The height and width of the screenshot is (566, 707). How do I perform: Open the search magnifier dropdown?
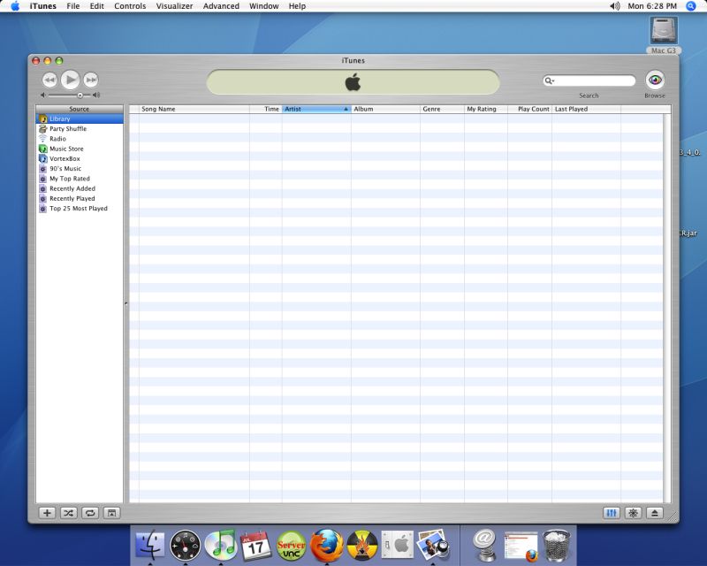pyautogui.click(x=549, y=80)
